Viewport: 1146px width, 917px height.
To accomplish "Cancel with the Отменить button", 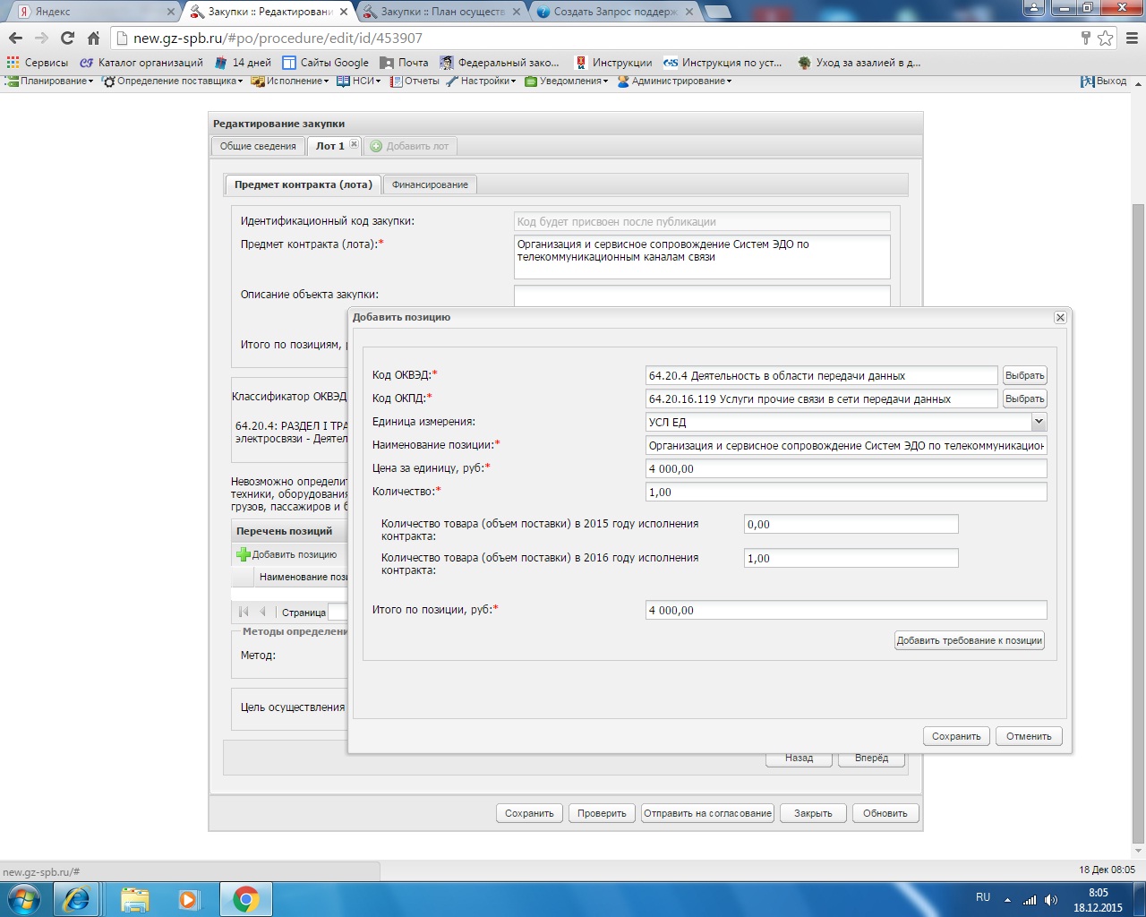I will point(1029,736).
